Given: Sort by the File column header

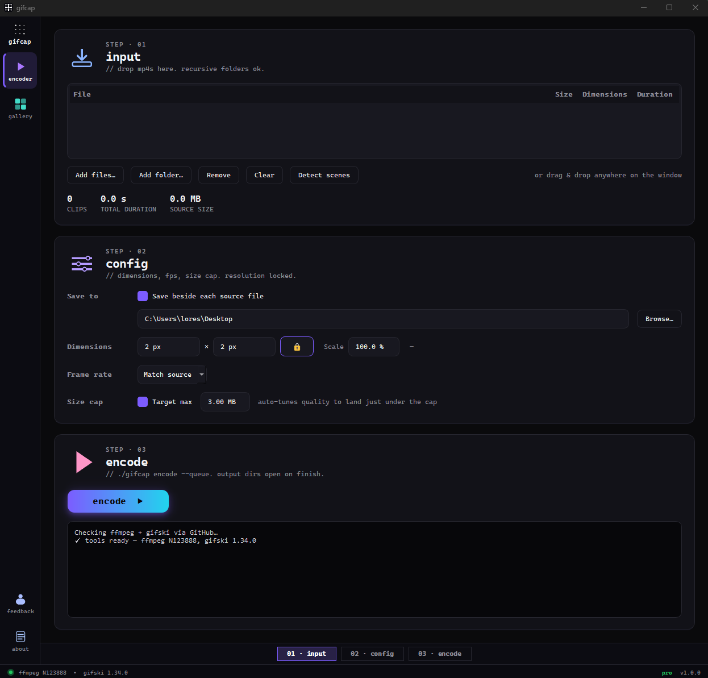Looking at the screenshot, I should (x=82, y=94).
